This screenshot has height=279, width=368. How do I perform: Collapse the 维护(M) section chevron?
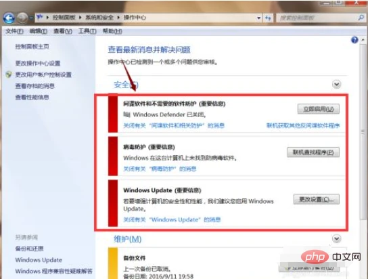pos(336,238)
